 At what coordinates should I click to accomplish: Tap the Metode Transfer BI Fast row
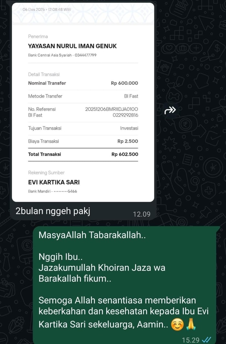click(x=83, y=96)
